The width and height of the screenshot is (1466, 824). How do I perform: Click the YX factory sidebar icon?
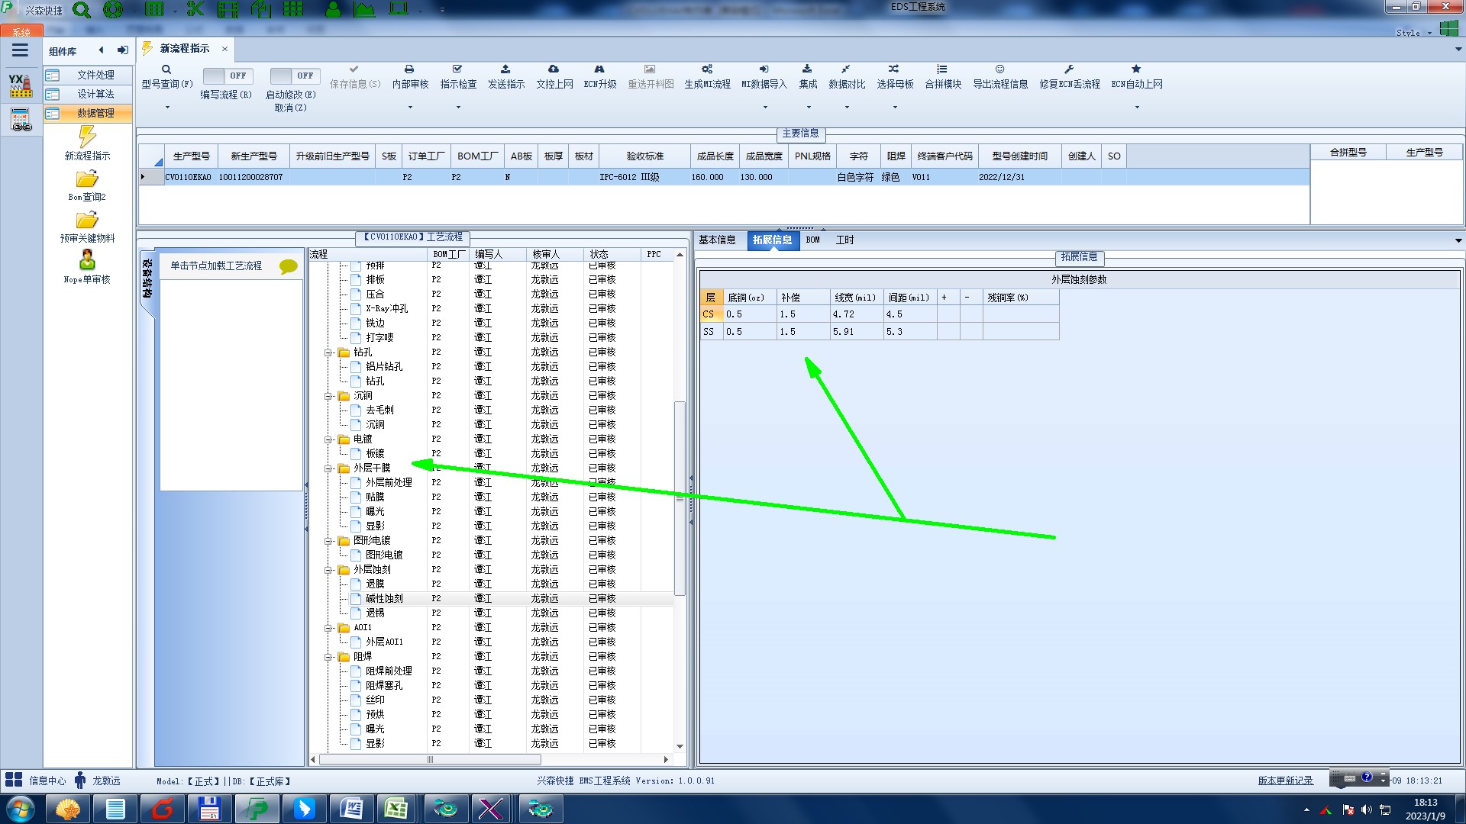click(x=21, y=85)
